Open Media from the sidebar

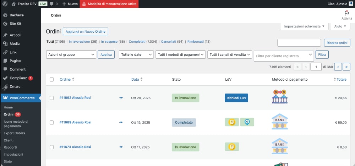15,43
